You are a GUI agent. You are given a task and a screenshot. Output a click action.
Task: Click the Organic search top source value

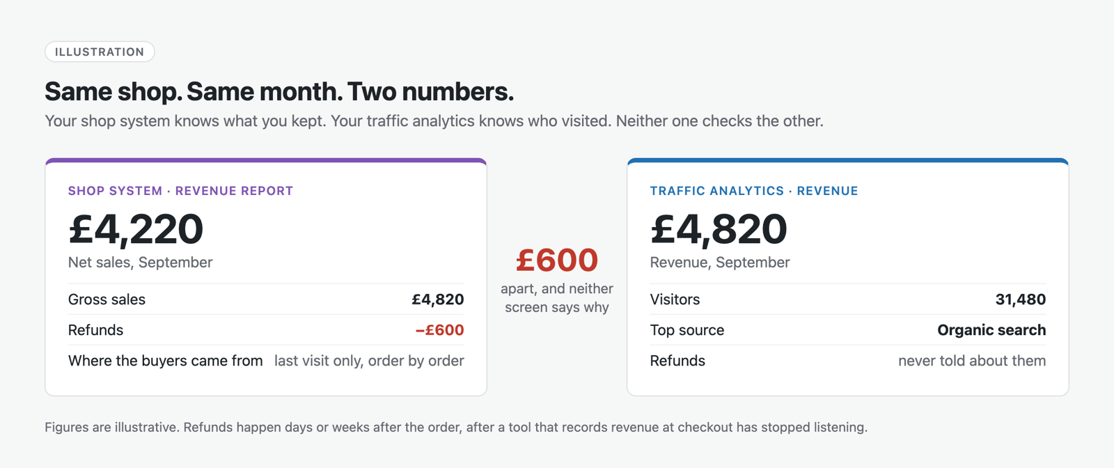click(x=991, y=330)
